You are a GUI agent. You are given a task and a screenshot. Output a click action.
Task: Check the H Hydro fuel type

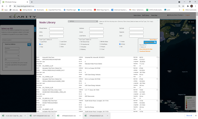pyautogui.click(x=100, y=47)
